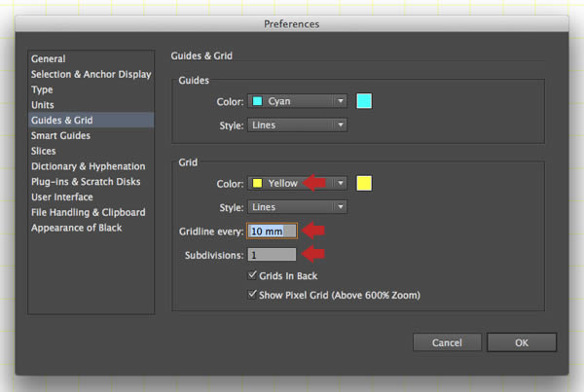The width and height of the screenshot is (584, 392).
Task: Open the Grid Style Lines dropdown
Action: coord(297,207)
